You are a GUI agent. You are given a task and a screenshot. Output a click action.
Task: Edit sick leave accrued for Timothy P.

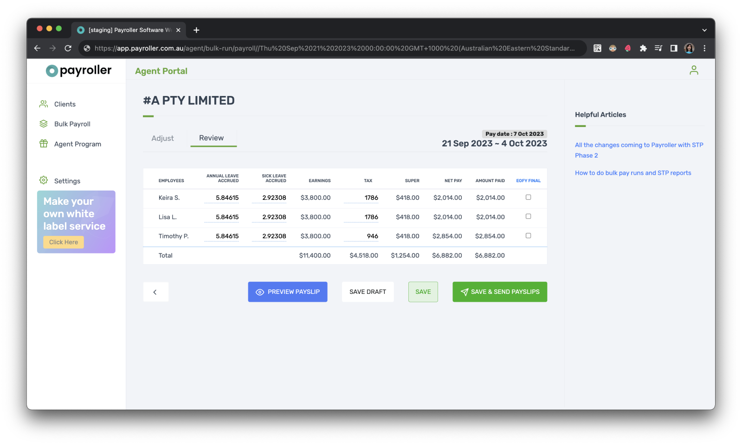(x=269, y=236)
